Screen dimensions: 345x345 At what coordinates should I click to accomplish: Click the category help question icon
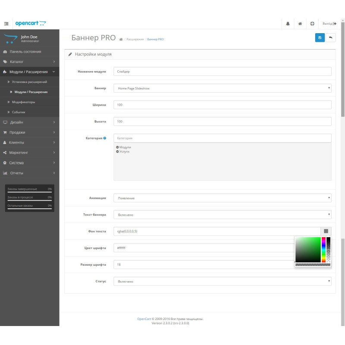pyautogui.click(x=105, y=138)
